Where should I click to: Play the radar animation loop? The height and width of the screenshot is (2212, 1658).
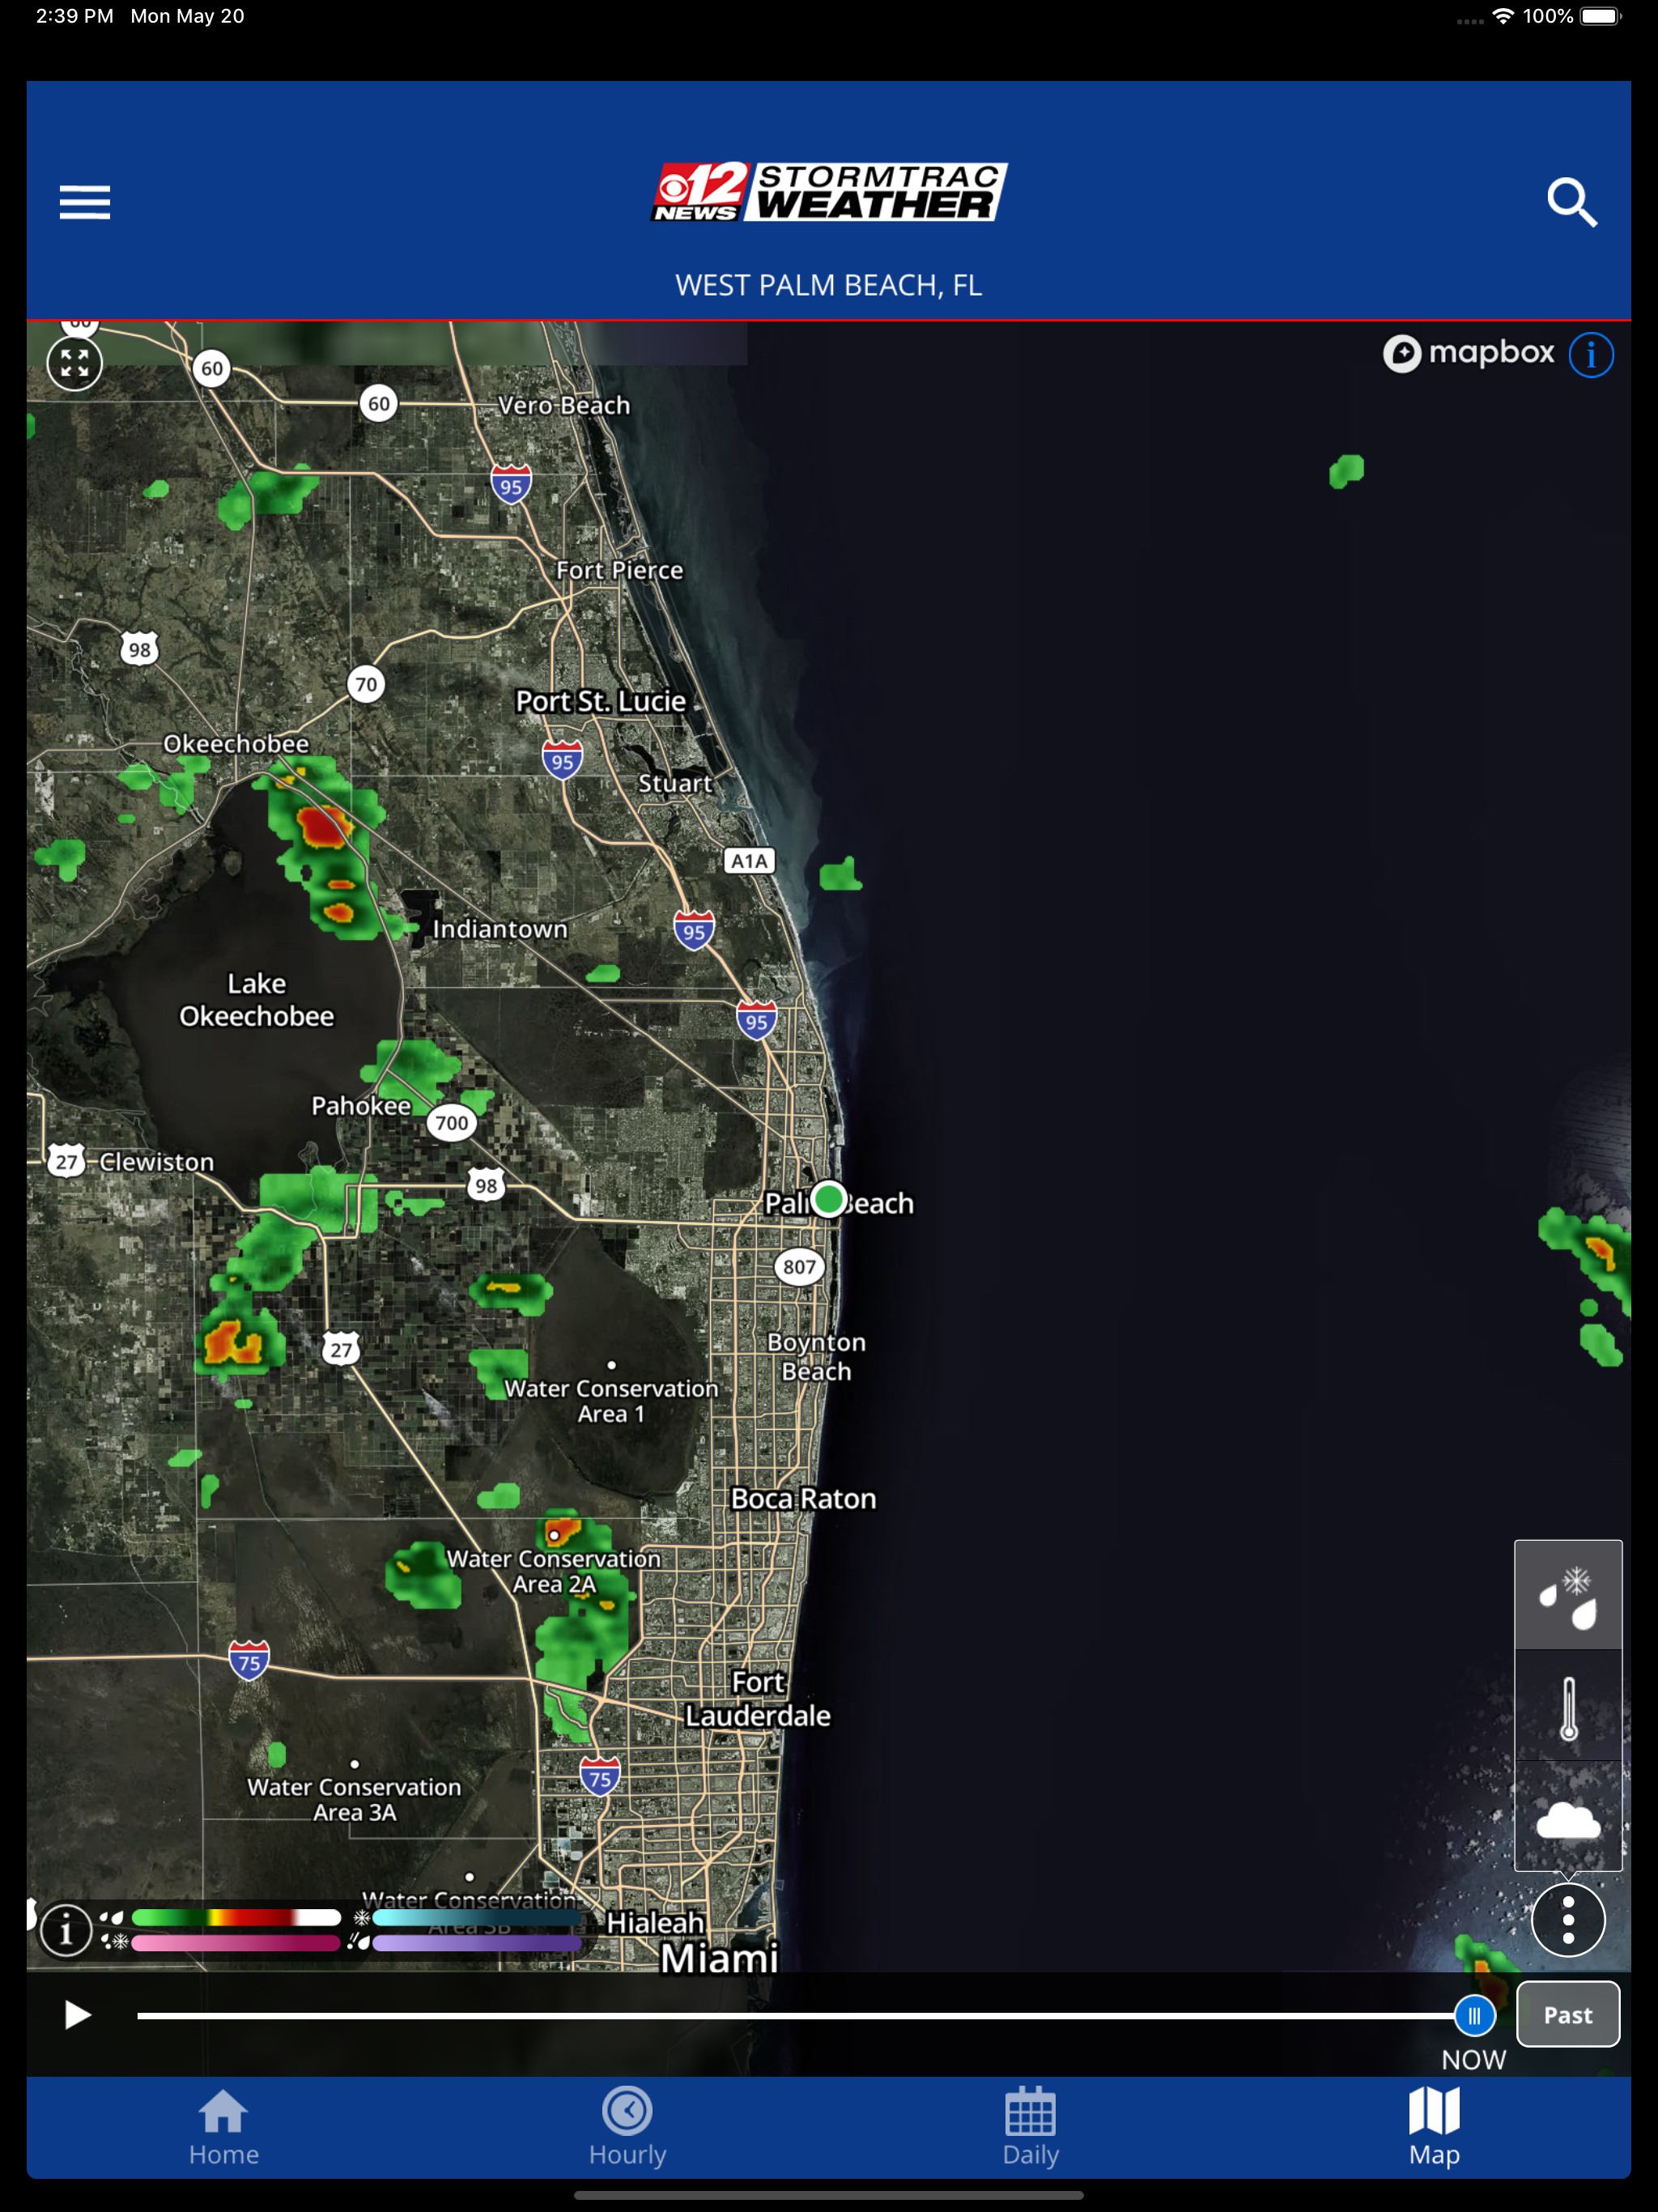pos(77,2015)
